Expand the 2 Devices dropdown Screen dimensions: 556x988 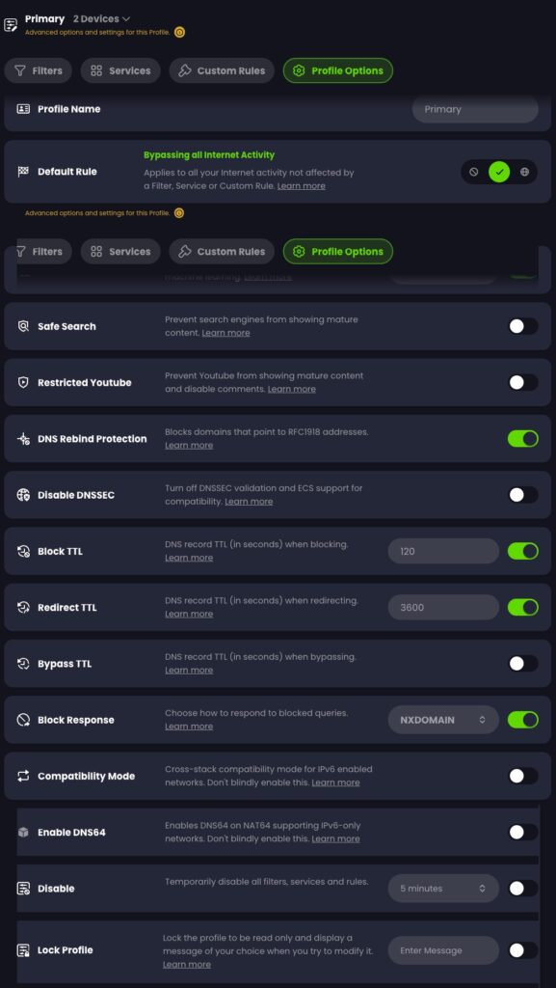click(x=101, y=19)
